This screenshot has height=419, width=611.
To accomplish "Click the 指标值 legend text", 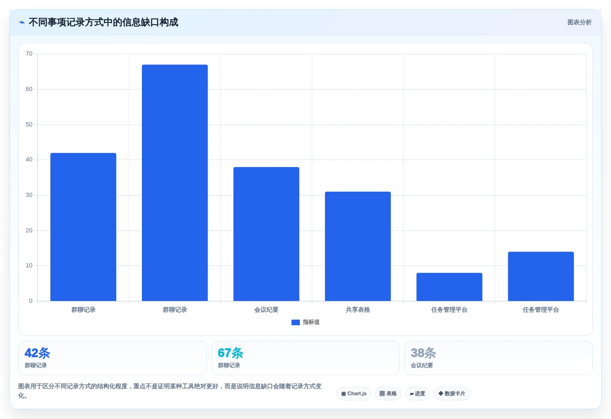I will point(311,322).
